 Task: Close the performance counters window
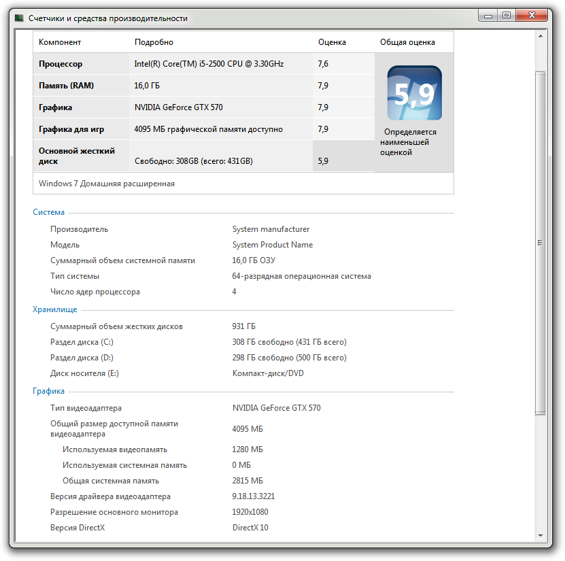point(532,16)
